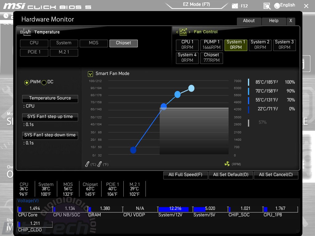The height and width of the screenshot is (236, 315).
Task: Click the Fan Control chart icon
Action: 183,32
